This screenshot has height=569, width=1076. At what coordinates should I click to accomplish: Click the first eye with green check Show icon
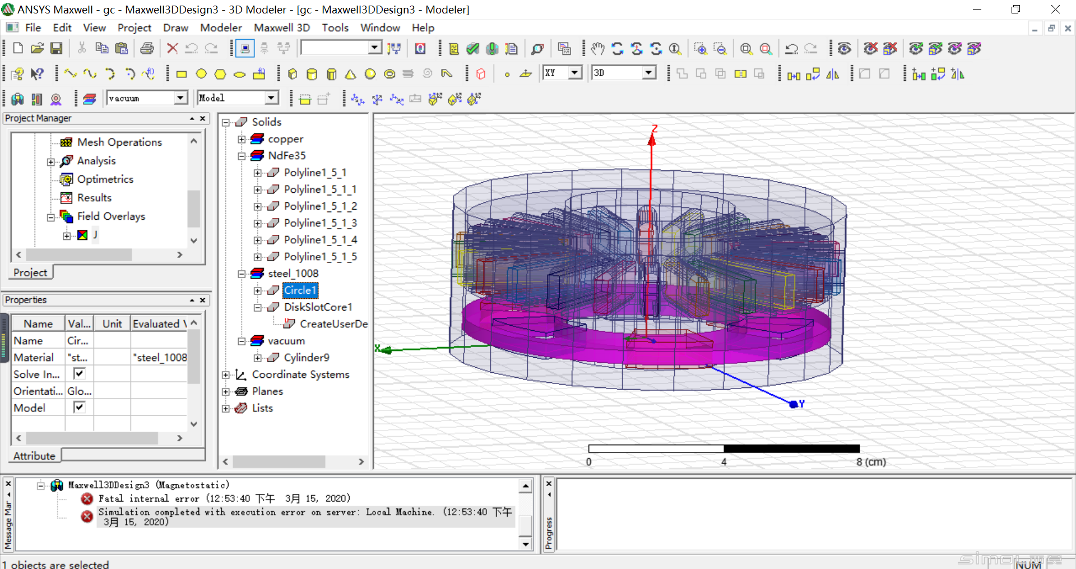point(916,49)
